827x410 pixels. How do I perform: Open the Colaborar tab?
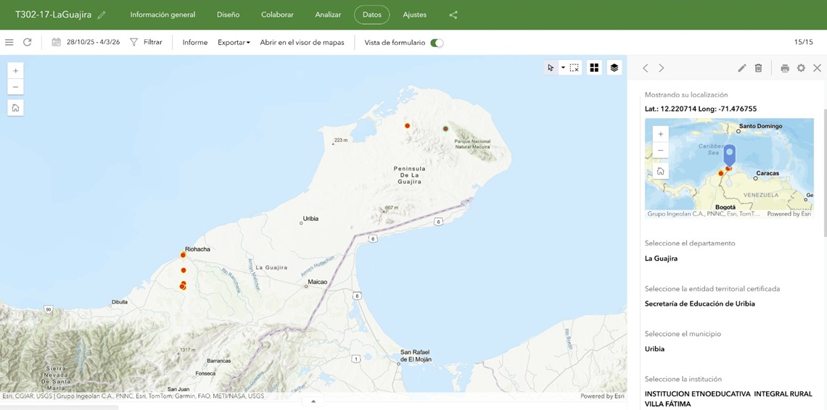click(277, 14)
